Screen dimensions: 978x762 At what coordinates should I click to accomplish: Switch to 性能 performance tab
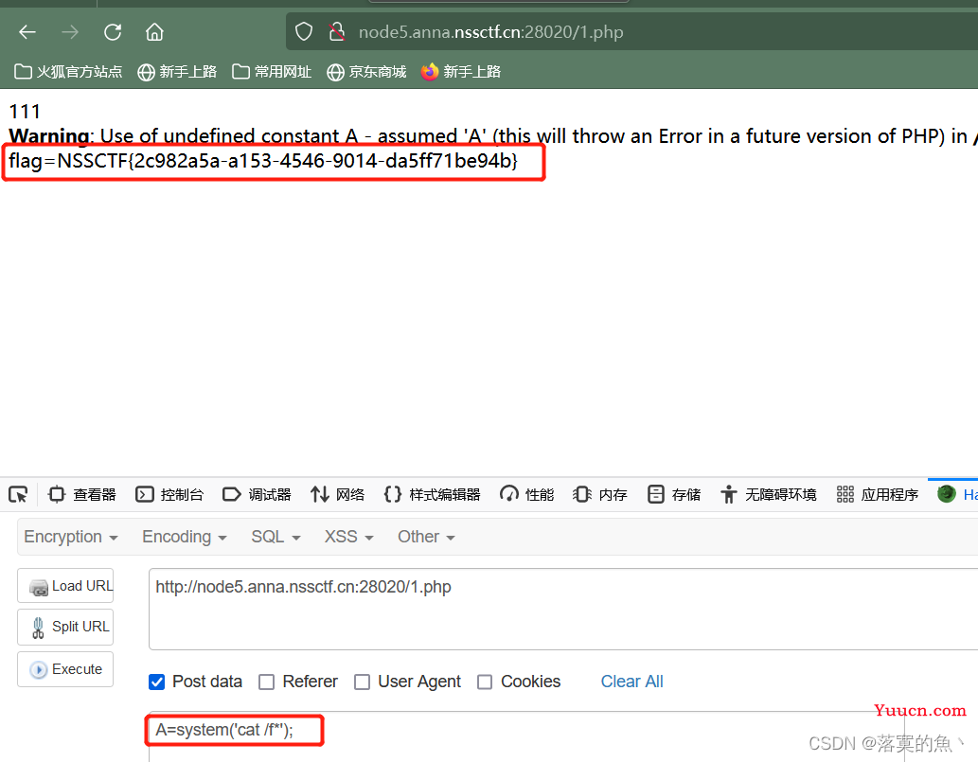(527, 494)
